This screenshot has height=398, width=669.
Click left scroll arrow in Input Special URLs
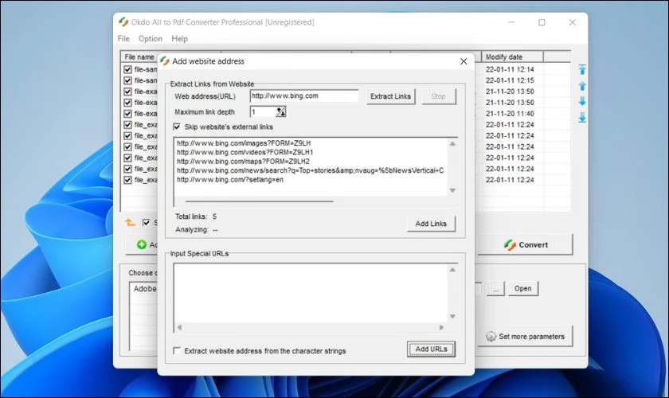[x=179, y=327]
